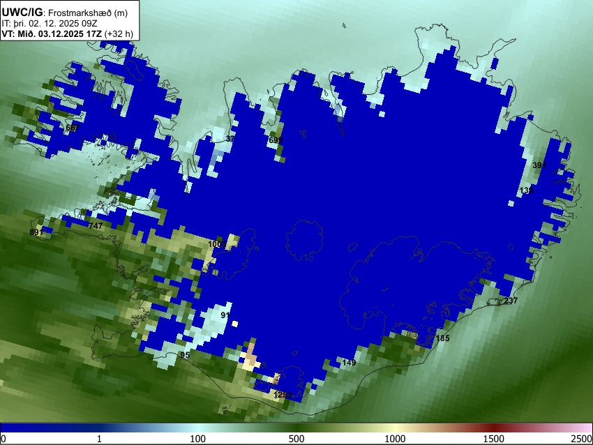Viewport: 593px width, 445px height.
Task: Click the 'VT: Mið. 03.12.2025 17Z (+32 h)' line
Action: click(67, 33)
